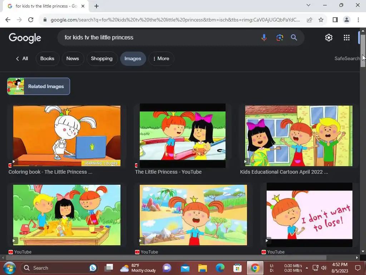366x275 pixels.
Task: Click the Related Images chip
Action: click(39, 86)
